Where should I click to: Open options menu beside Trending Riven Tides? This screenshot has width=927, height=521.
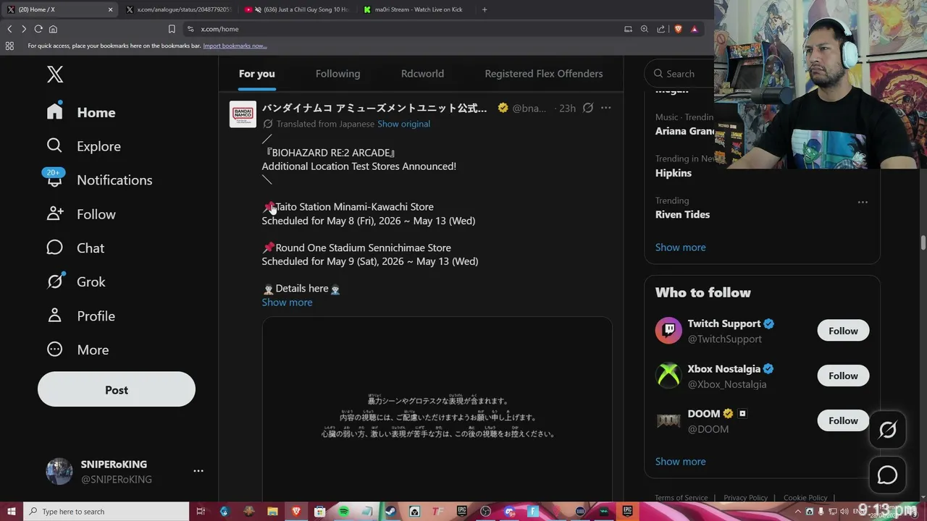pyautogui.click(x=863, y=202)
